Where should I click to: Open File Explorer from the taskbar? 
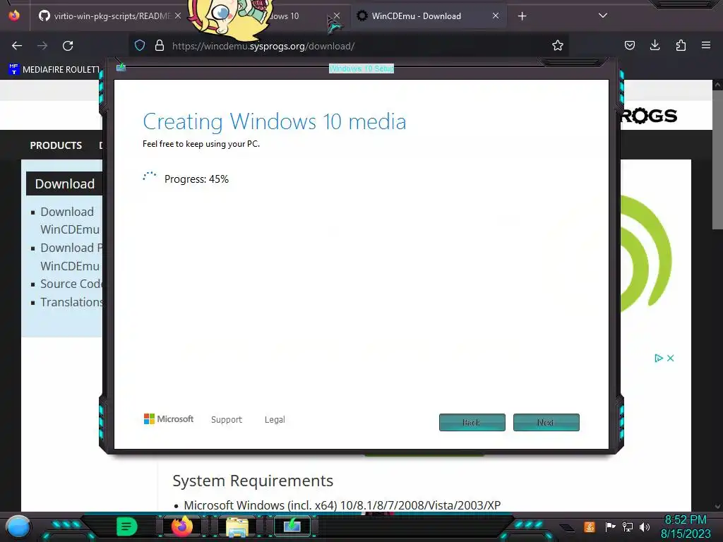[x=237, y=526]
